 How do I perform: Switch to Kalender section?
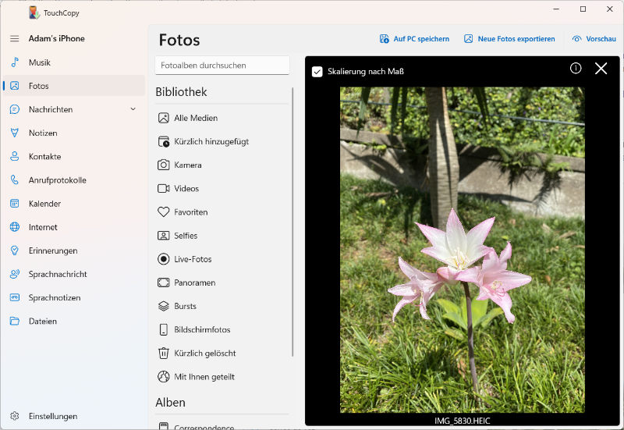click(44, 204)
